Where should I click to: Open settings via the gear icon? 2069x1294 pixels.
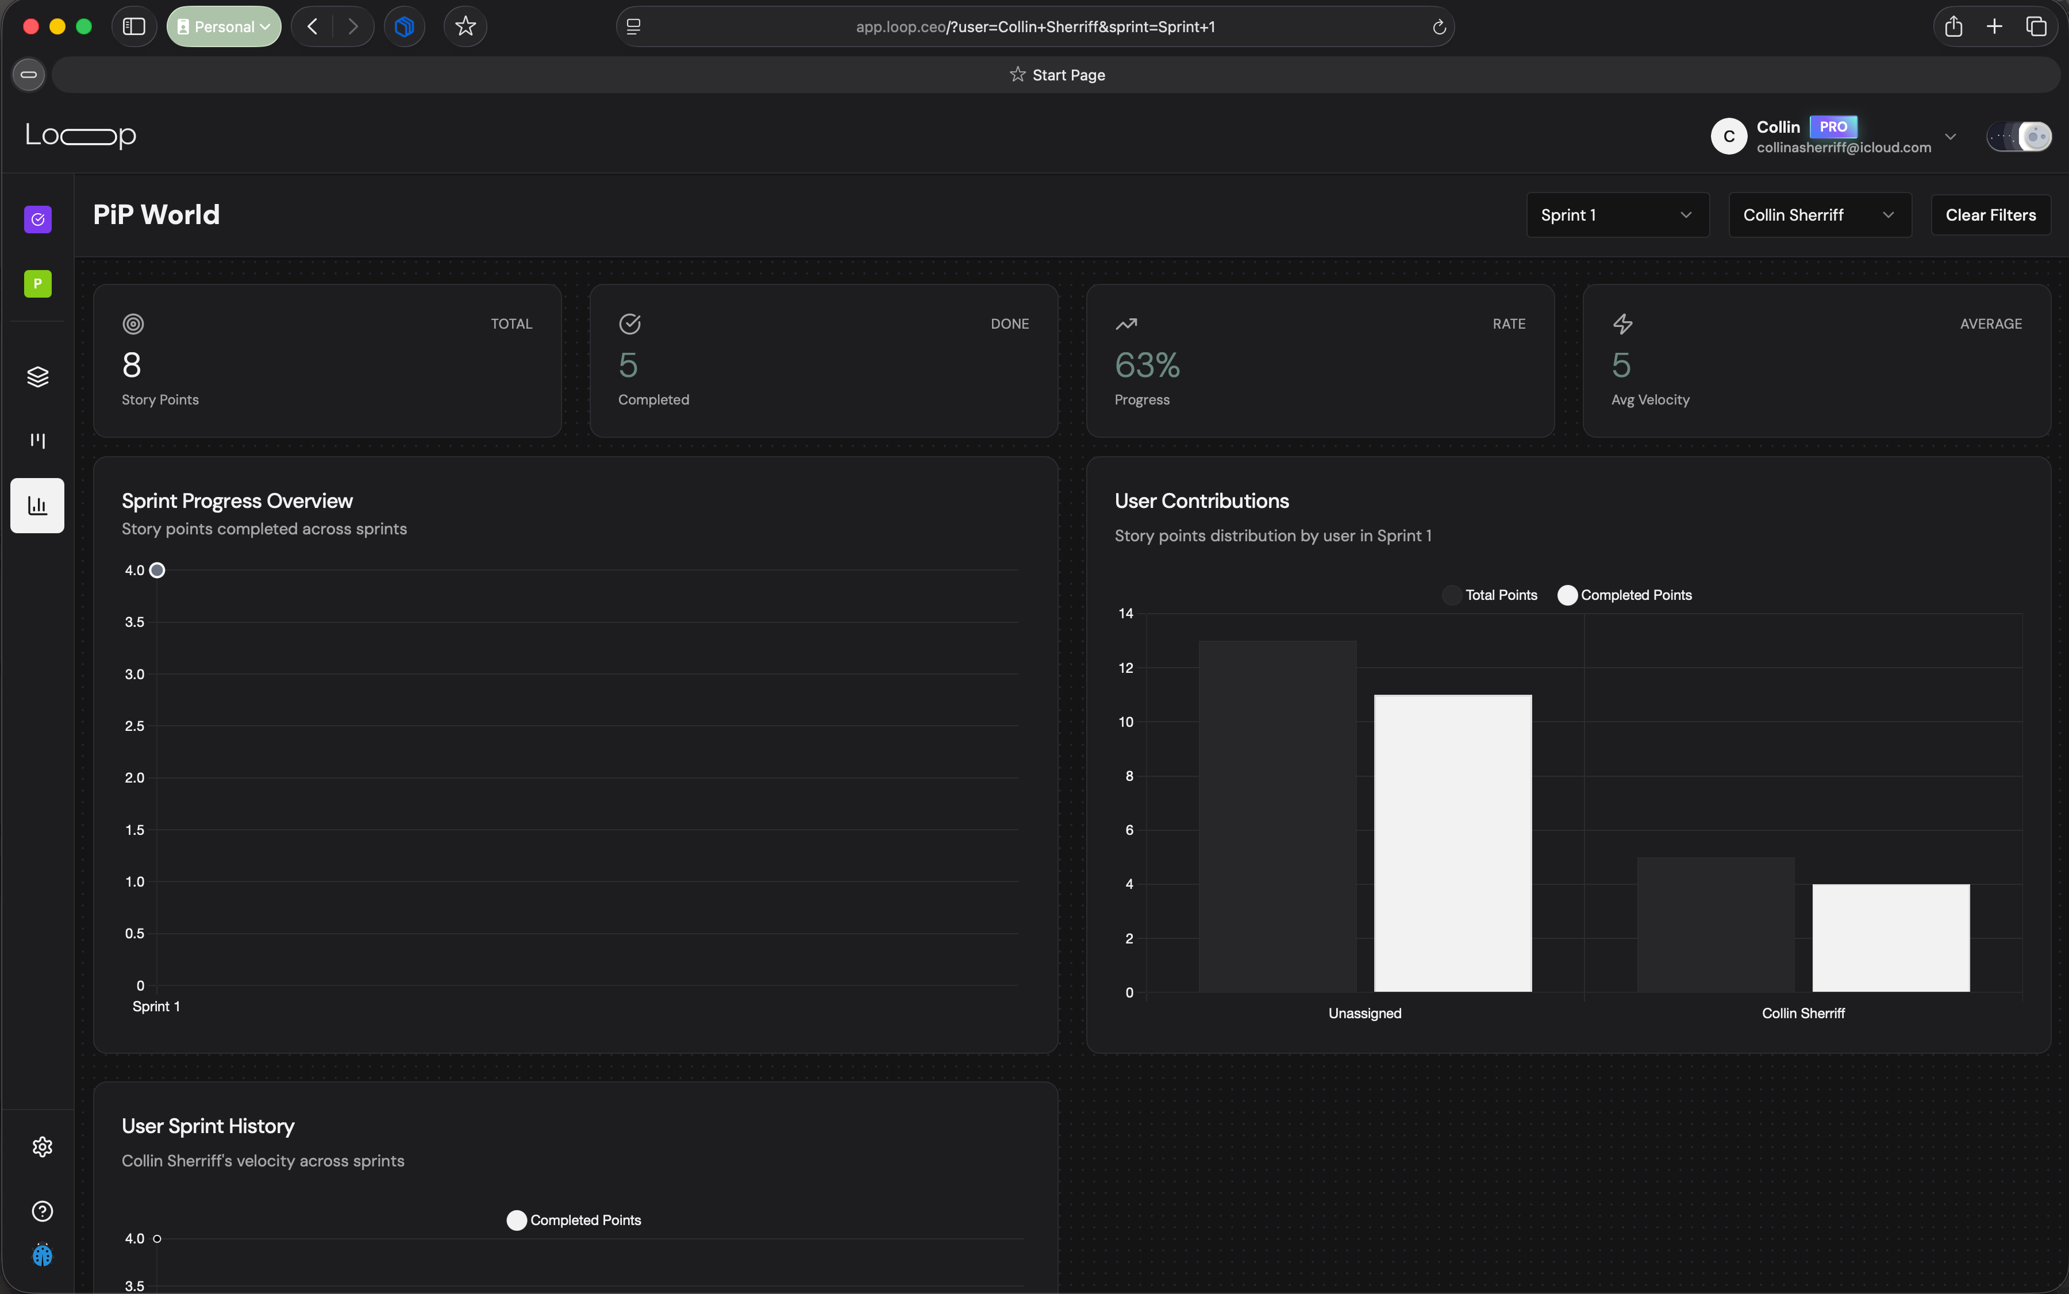click(41, 1147)
